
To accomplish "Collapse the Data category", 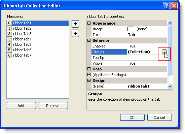I will coord(89,69).
